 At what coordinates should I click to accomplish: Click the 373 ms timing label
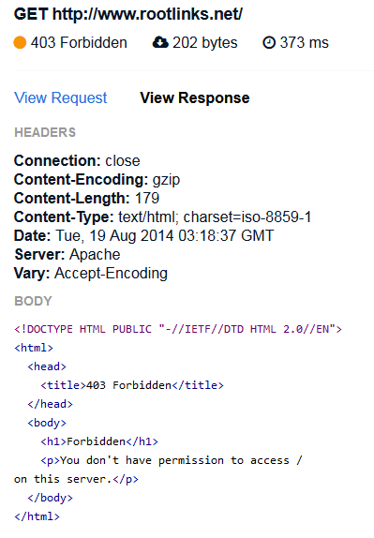pos(304,43)
